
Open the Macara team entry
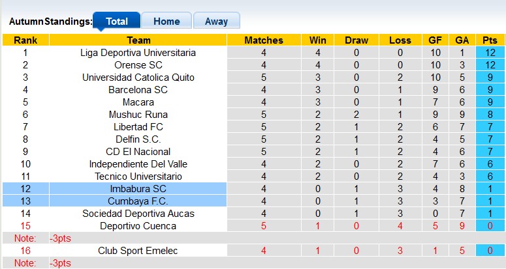pos(138,102)
